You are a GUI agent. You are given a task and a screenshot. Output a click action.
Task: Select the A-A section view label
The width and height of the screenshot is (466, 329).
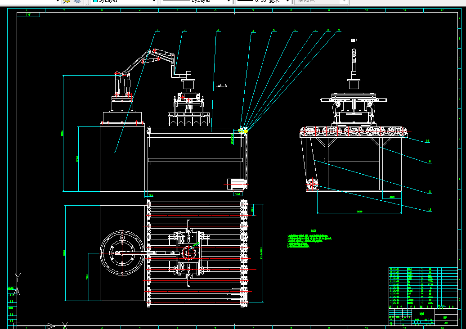pyautogui.click(x=221, y=86)
